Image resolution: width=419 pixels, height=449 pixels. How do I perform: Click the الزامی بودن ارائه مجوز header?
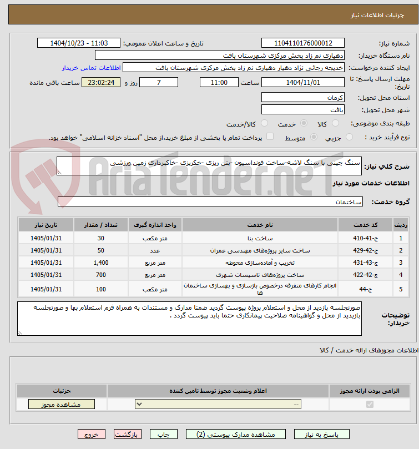point(370,391)
